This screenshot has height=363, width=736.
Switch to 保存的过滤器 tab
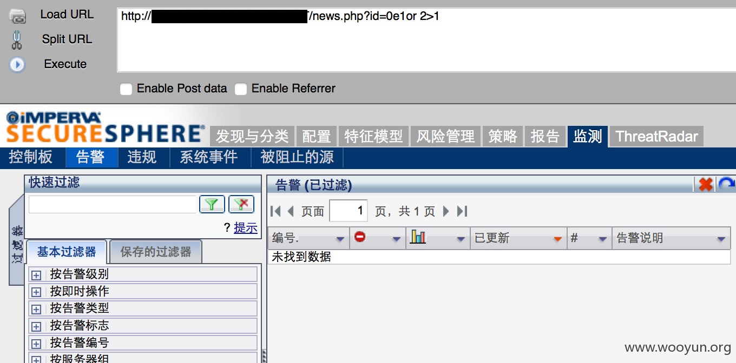tap(156, 252)
